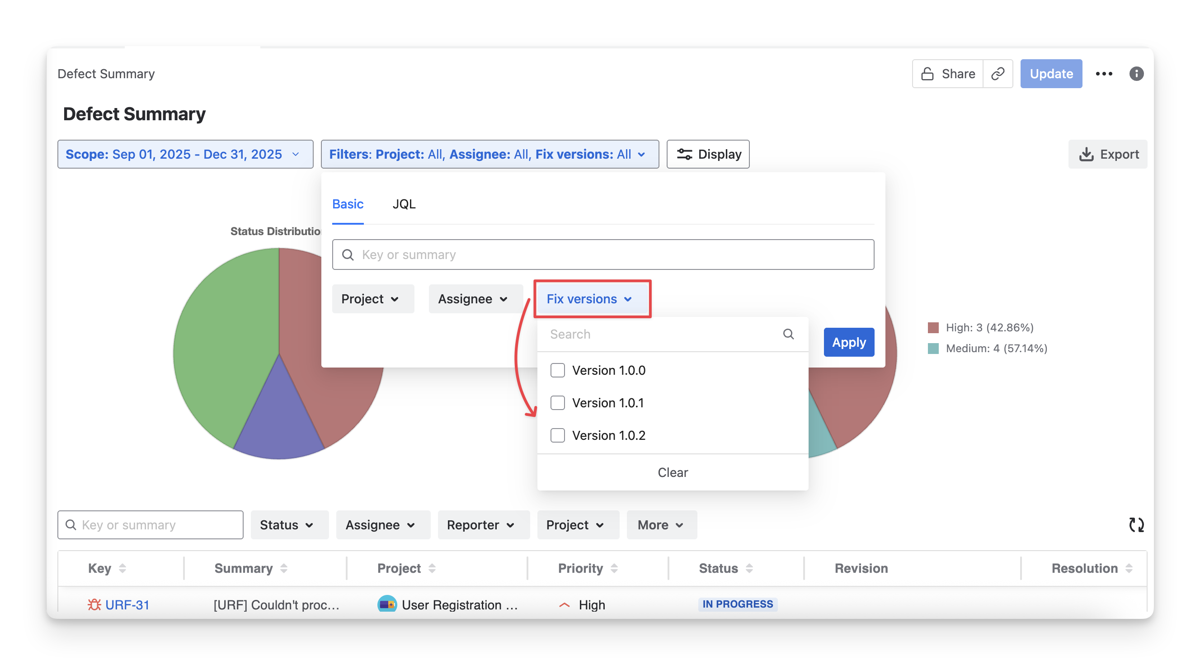Sort table by Key column arrows

[x=122, y=568]
